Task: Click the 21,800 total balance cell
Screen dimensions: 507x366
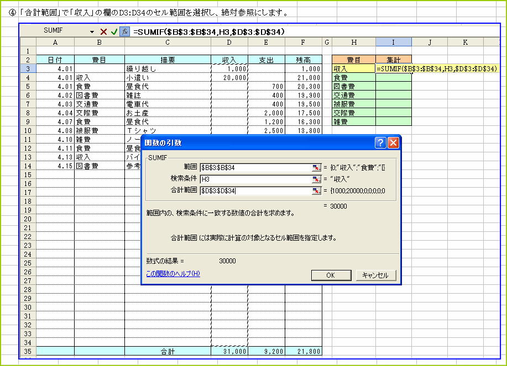Action: point(303,352)
